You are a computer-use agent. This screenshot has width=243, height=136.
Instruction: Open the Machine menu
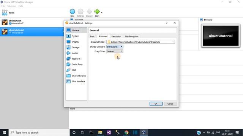pos(11,6)
